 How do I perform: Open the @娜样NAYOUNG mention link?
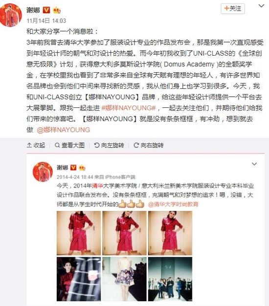click(64, 130)
